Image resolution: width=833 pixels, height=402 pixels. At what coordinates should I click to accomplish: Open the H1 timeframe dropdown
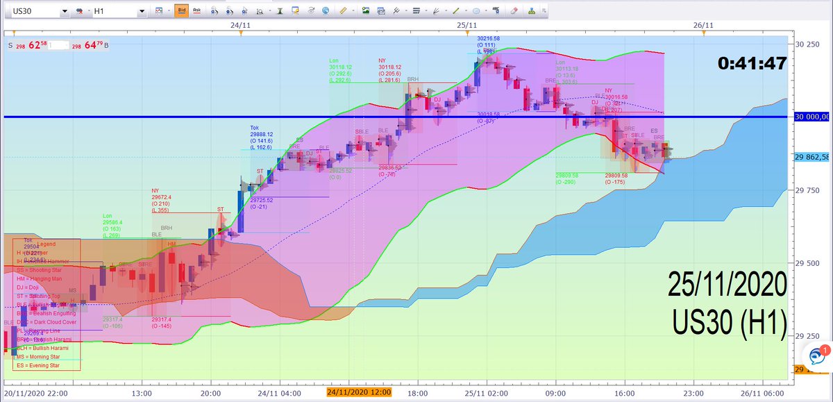tap(142, 11)
